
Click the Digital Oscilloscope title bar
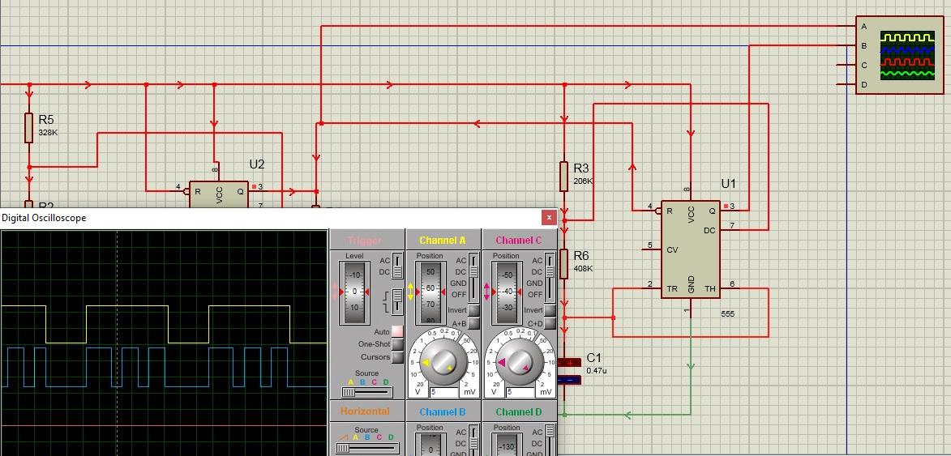point(279,218)
